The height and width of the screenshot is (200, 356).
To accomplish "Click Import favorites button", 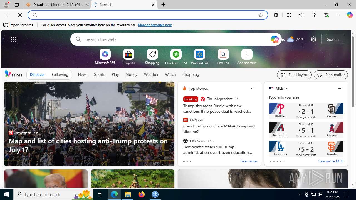I will (18, 25).
